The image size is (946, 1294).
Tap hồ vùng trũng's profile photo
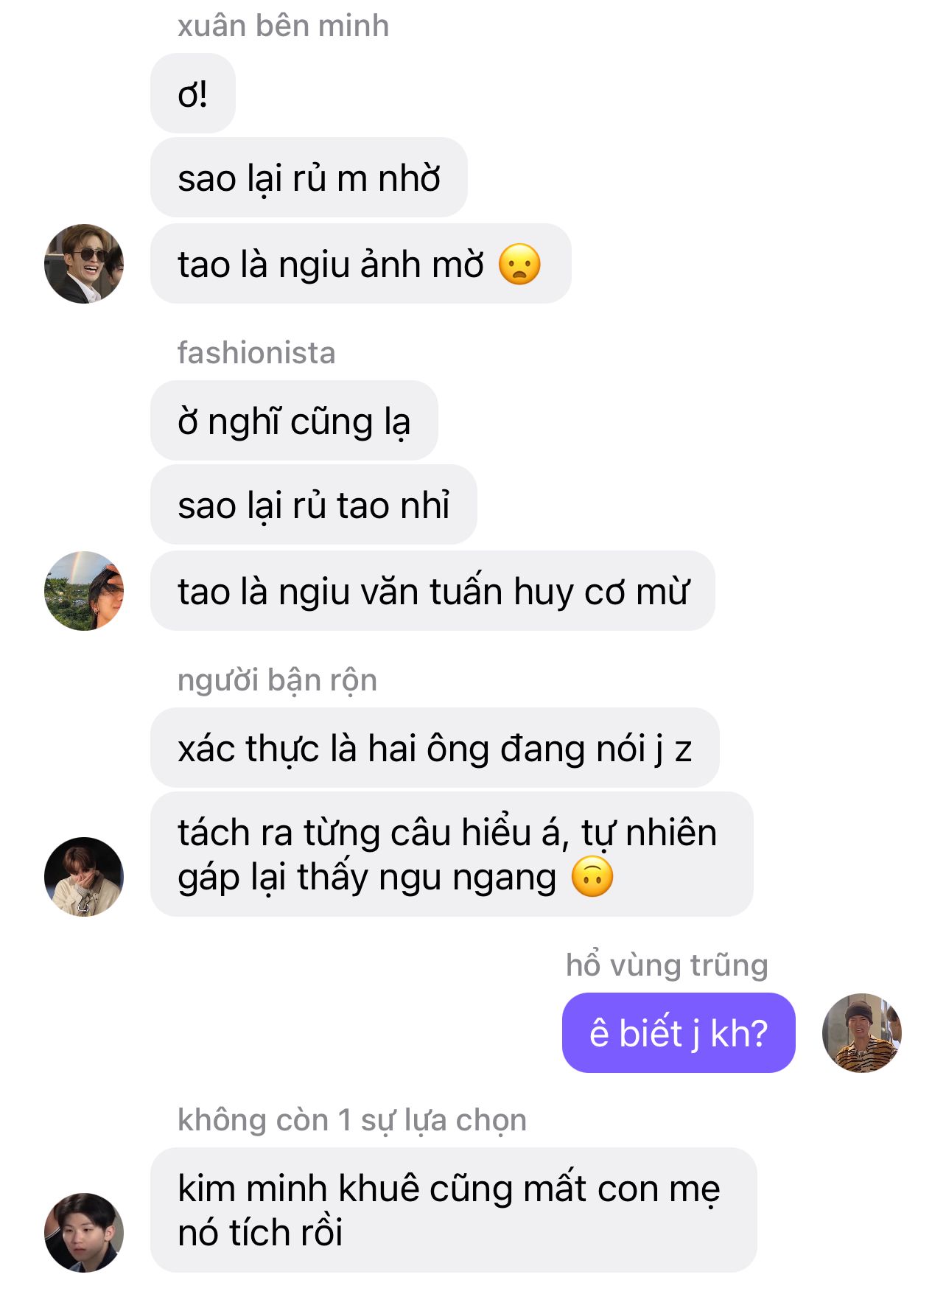coord(862,1032)
